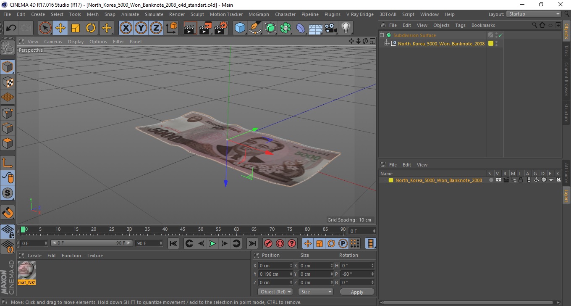Switch to Points mode
This screenshot has height=306, width=571.
8,113
